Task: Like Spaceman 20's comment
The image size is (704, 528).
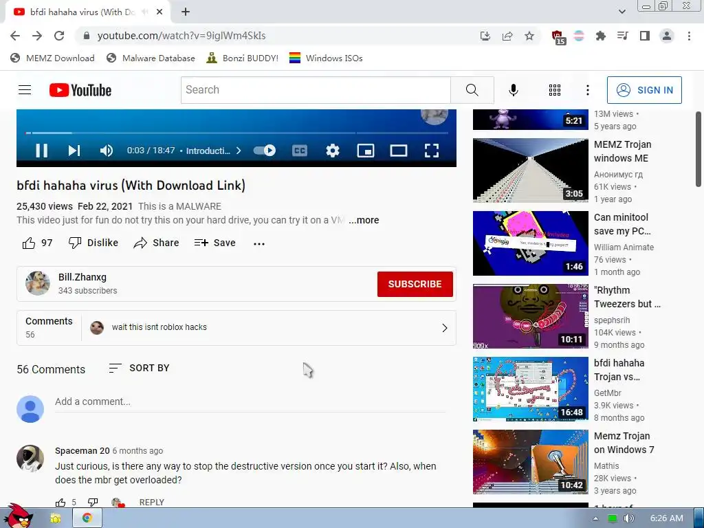Action: coord(60,503)
